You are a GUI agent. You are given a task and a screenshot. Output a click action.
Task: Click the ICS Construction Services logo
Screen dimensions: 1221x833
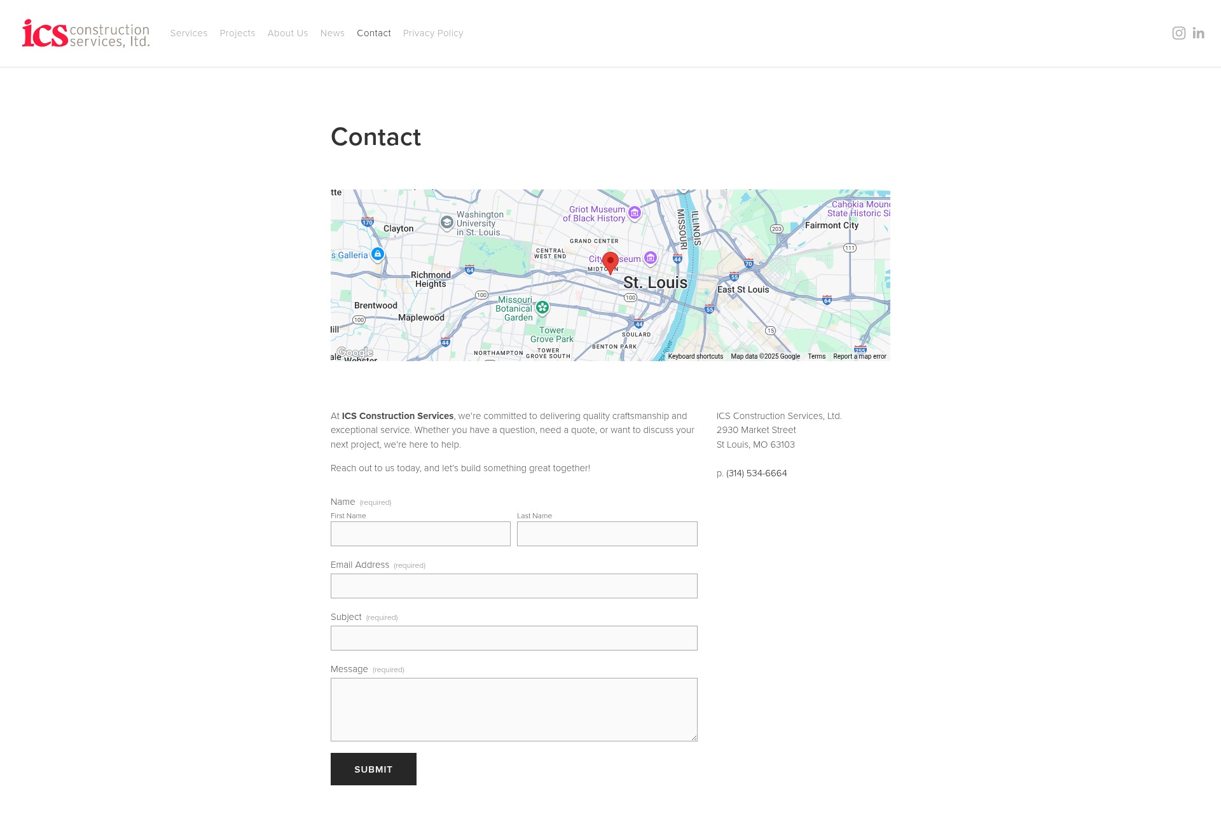[86, 33]
